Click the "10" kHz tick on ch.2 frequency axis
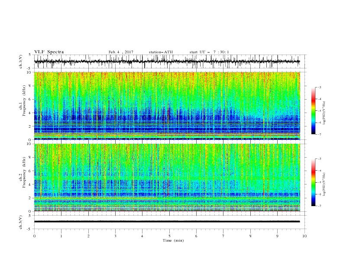Screen dimensions: 343x265 click(29, 144)
